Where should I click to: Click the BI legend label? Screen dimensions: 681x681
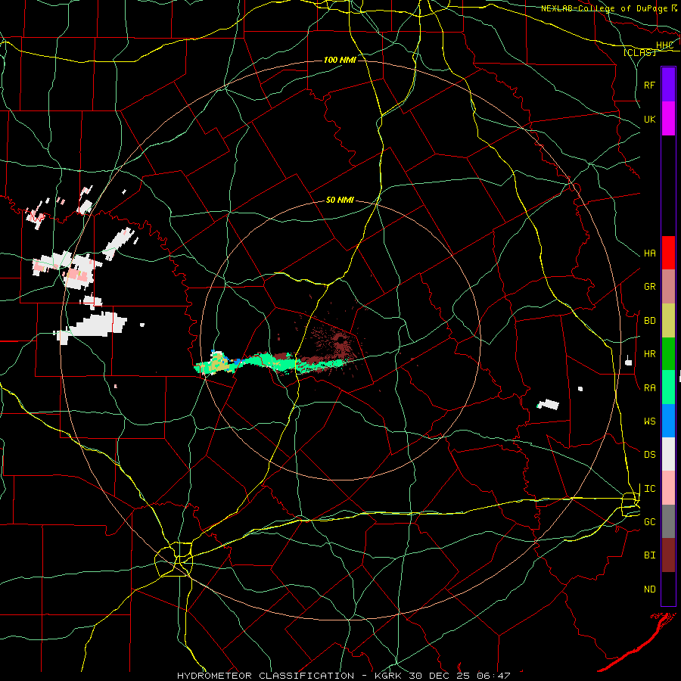(649, 555)
